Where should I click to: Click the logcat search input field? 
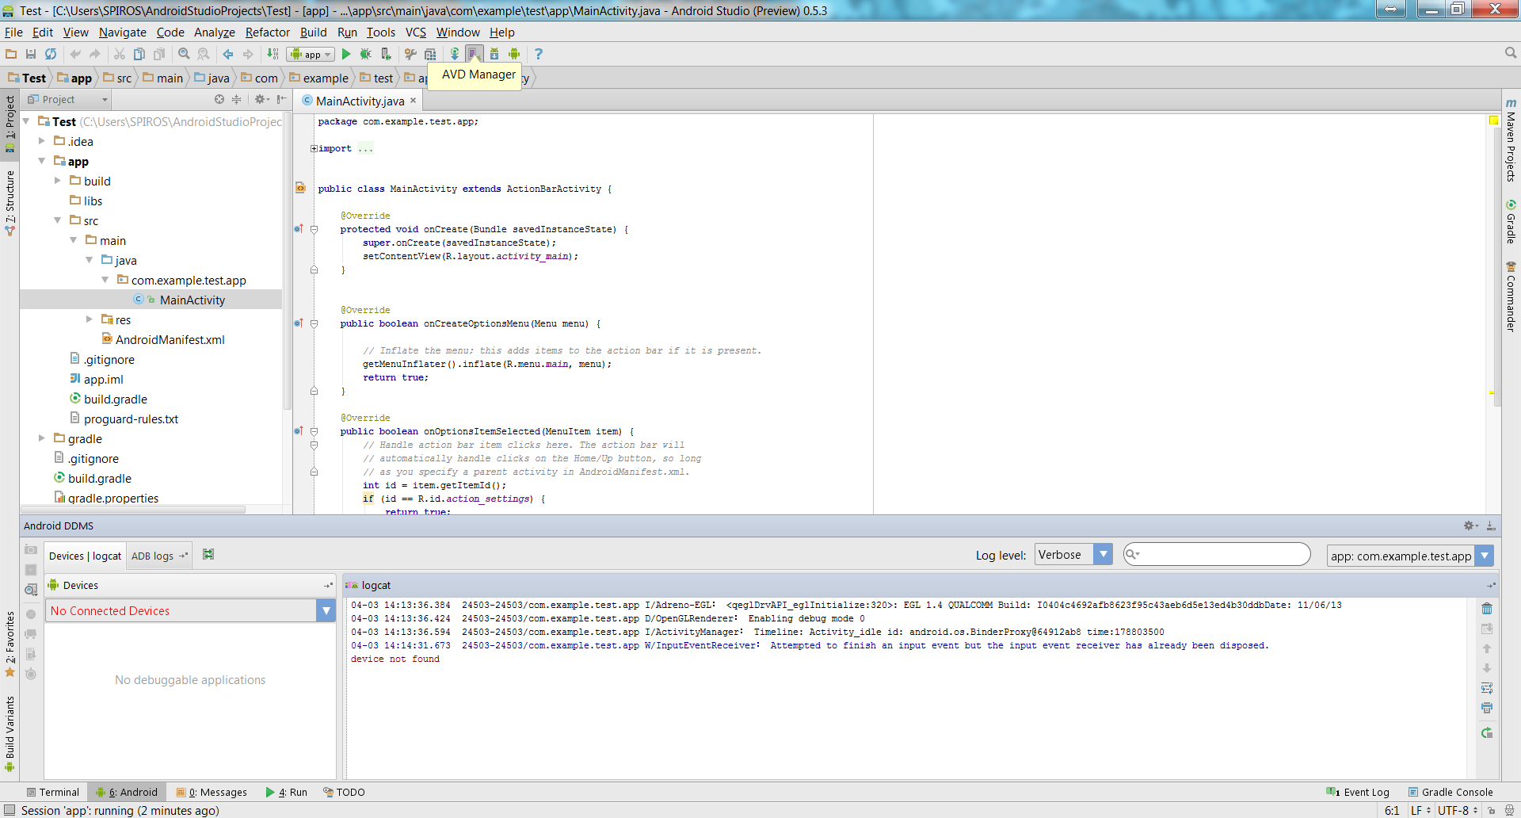coord(1217,554)
